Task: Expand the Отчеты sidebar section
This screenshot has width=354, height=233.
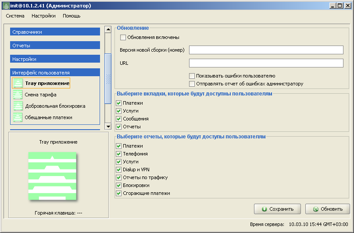Action: pyautogui.click(x=55, y=45)
